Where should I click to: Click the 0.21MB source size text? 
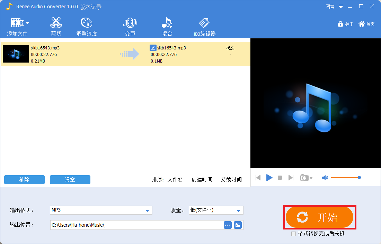[38, 61]
